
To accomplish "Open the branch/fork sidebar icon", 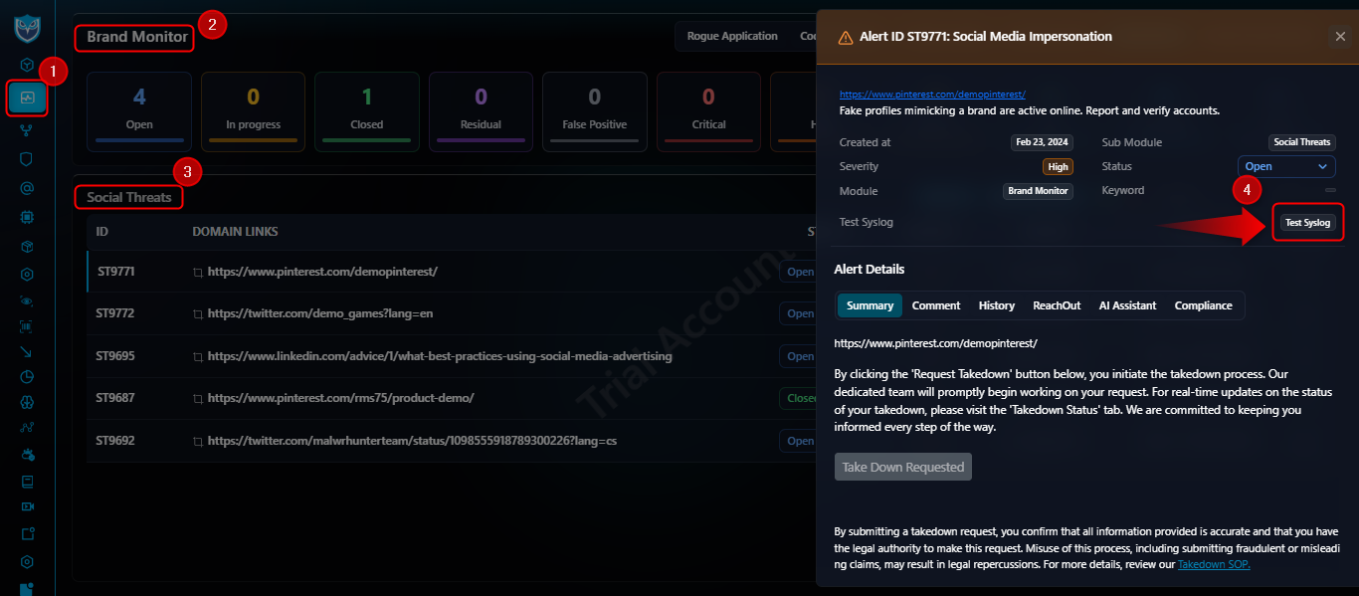I will pos(28,129).
